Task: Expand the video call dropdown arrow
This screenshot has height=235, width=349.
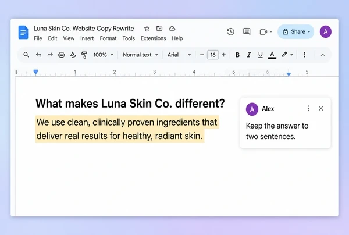Action: (271, 31)
